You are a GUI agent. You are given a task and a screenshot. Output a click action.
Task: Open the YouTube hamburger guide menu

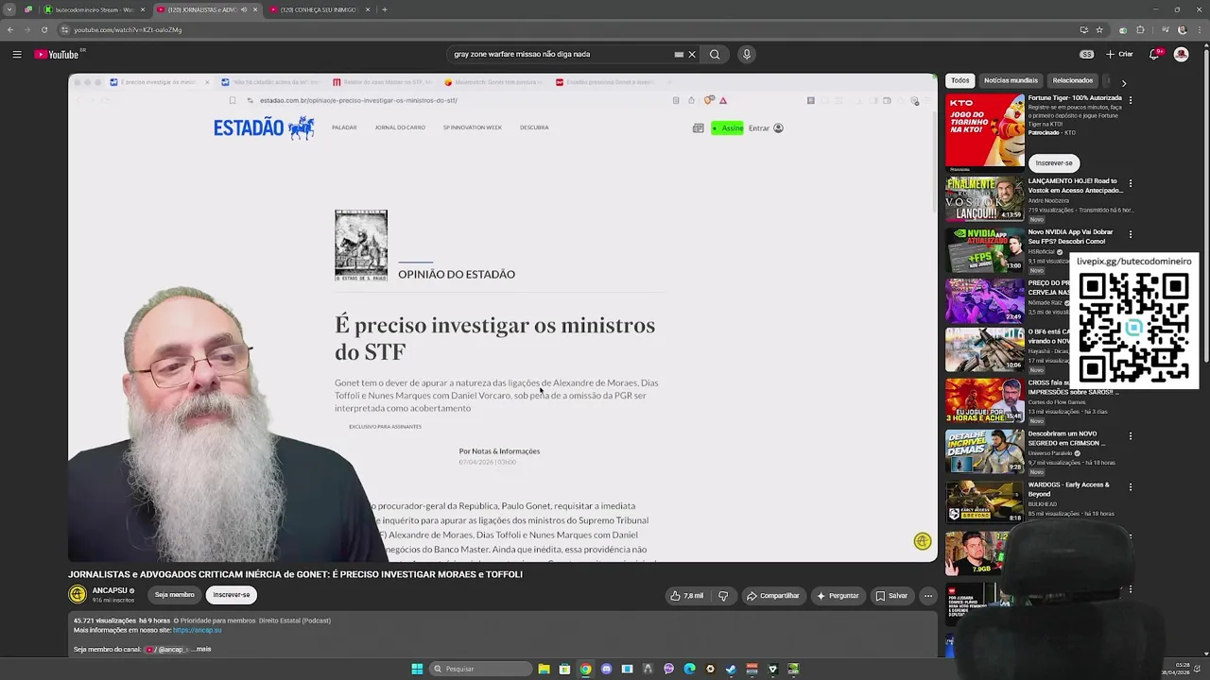click(17, 55)
